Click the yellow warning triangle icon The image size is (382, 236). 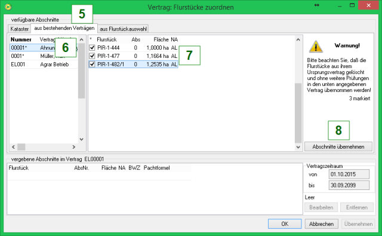click(x=316, y=47)
